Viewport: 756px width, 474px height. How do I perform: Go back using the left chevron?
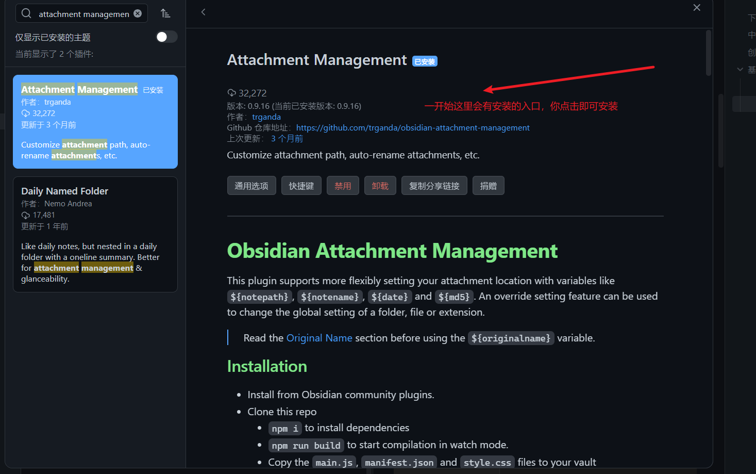pyautogui.click(x=204, y=12)
